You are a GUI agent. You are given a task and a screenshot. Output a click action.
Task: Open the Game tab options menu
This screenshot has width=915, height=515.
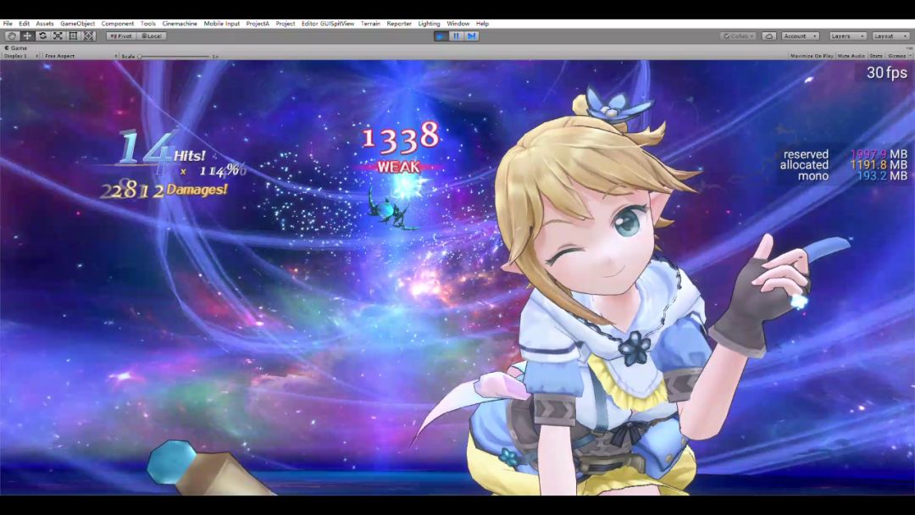coord(909,48)
